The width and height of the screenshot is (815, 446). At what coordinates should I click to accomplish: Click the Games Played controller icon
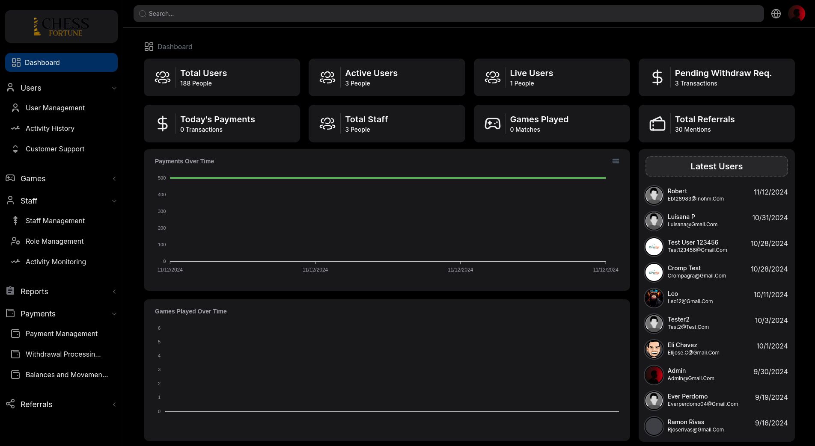coord(492,124)
